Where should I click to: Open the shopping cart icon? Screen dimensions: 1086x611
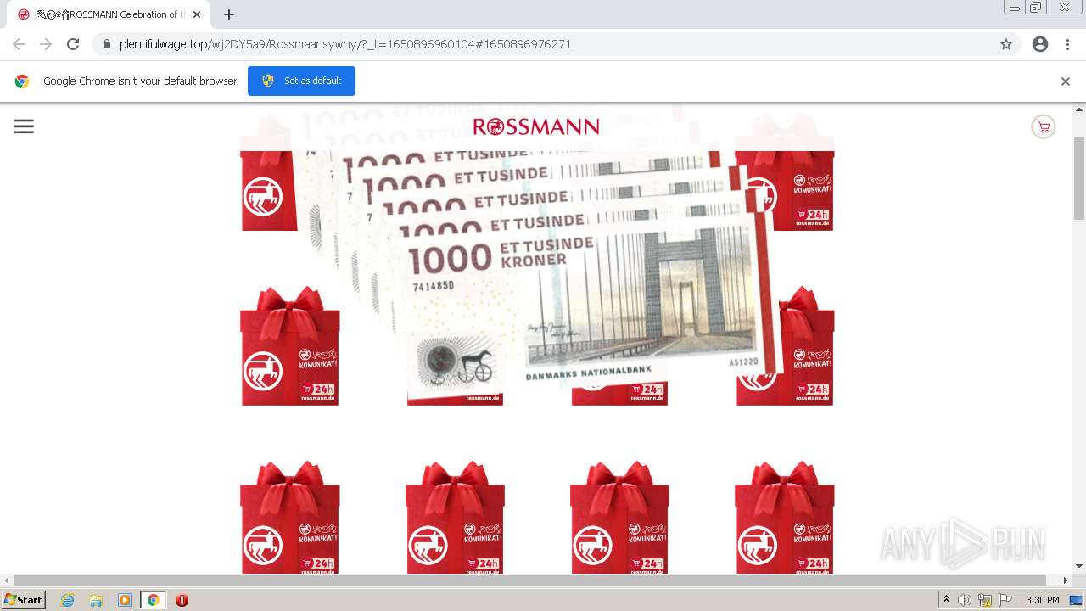point(1043,127)
